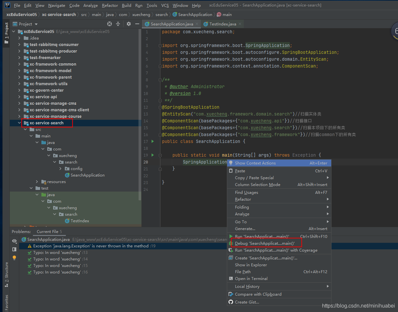
Task: Toggle the Z: Structure tool window side tab
Action: pos(6,275)
